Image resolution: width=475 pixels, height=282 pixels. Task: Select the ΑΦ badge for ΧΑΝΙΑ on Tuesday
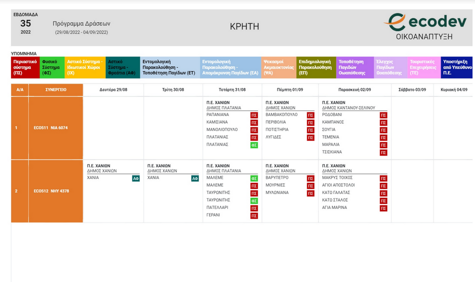(195, 178)
